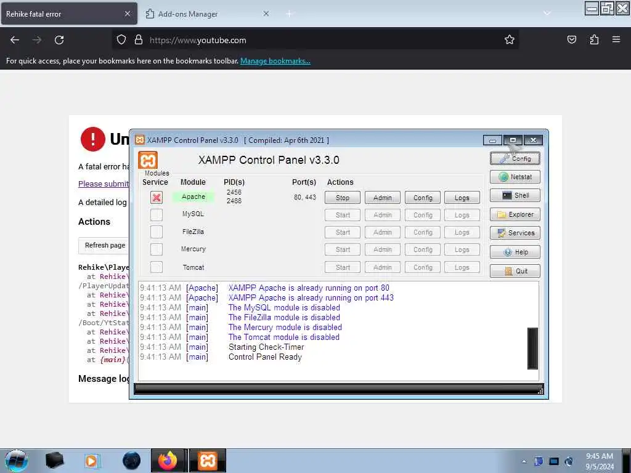Start the Mercury module

[343, 249]
